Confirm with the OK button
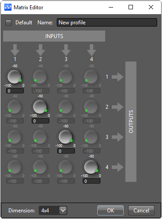Image resolution: width=162 pixels, height=219 pixels. coord(110,211)
